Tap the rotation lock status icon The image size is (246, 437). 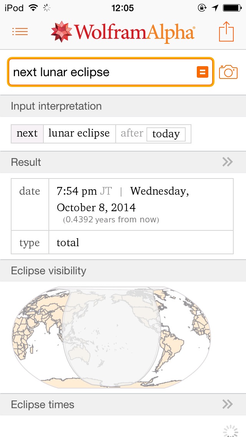[x=202, y=8]
